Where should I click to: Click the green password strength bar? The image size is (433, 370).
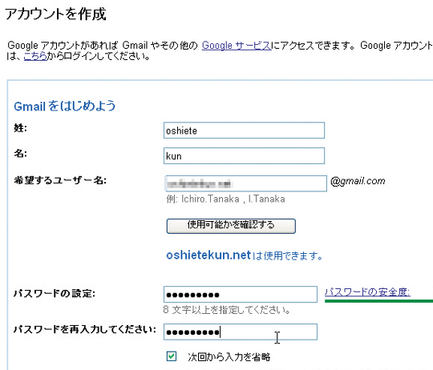378,301
